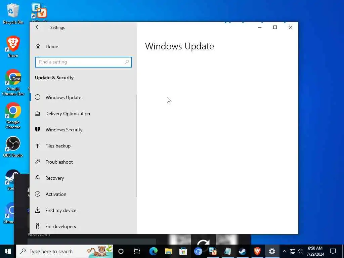Open the Windows Start menu
The height and width of the screenshot is (258, 344).
point(8,251)
